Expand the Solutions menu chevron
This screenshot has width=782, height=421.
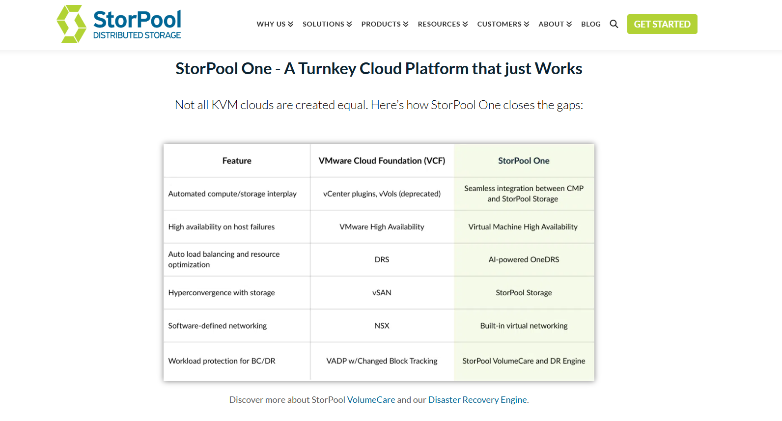click(349, 24)
